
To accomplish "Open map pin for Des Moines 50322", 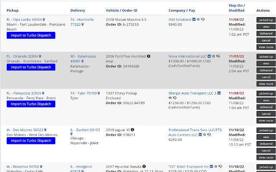I will [x=45, y=130].
